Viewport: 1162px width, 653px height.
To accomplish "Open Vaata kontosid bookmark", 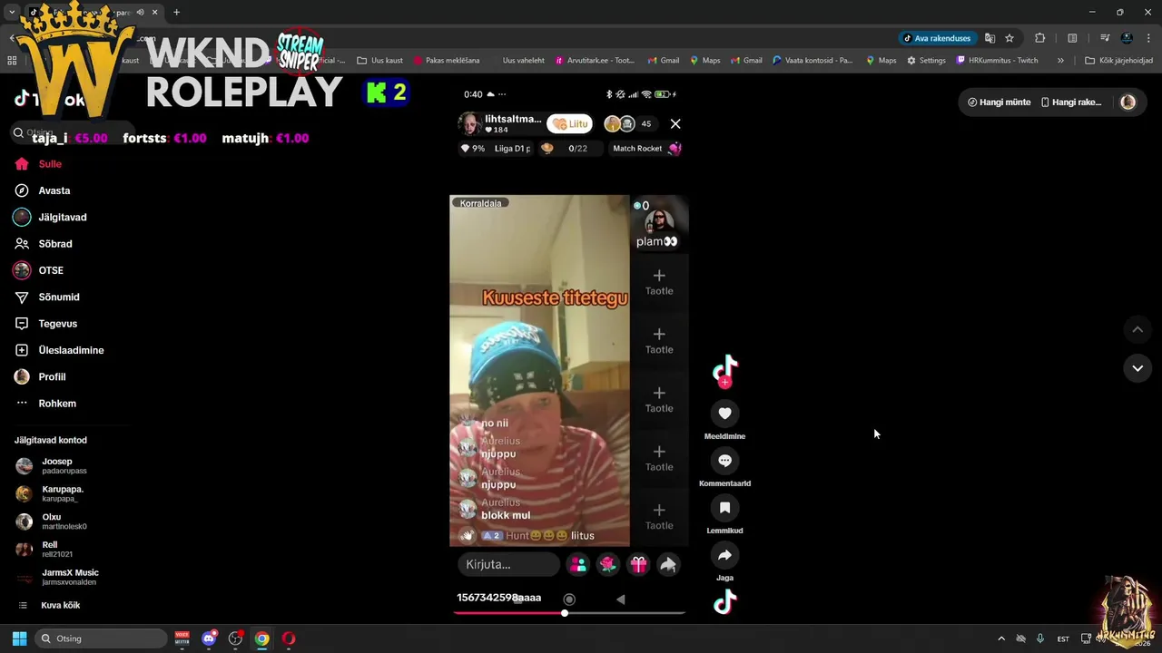I will point(812,61).
